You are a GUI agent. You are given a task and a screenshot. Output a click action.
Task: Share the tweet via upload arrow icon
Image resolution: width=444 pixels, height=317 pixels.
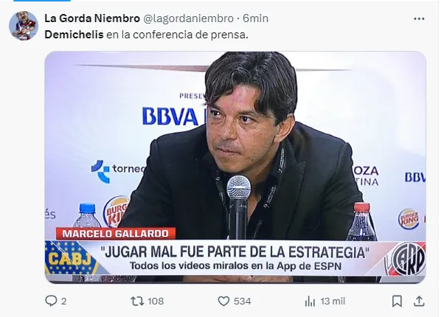(419, 301)
